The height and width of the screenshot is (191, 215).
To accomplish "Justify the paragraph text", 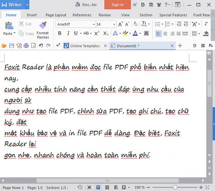I will tap(178, 33).
